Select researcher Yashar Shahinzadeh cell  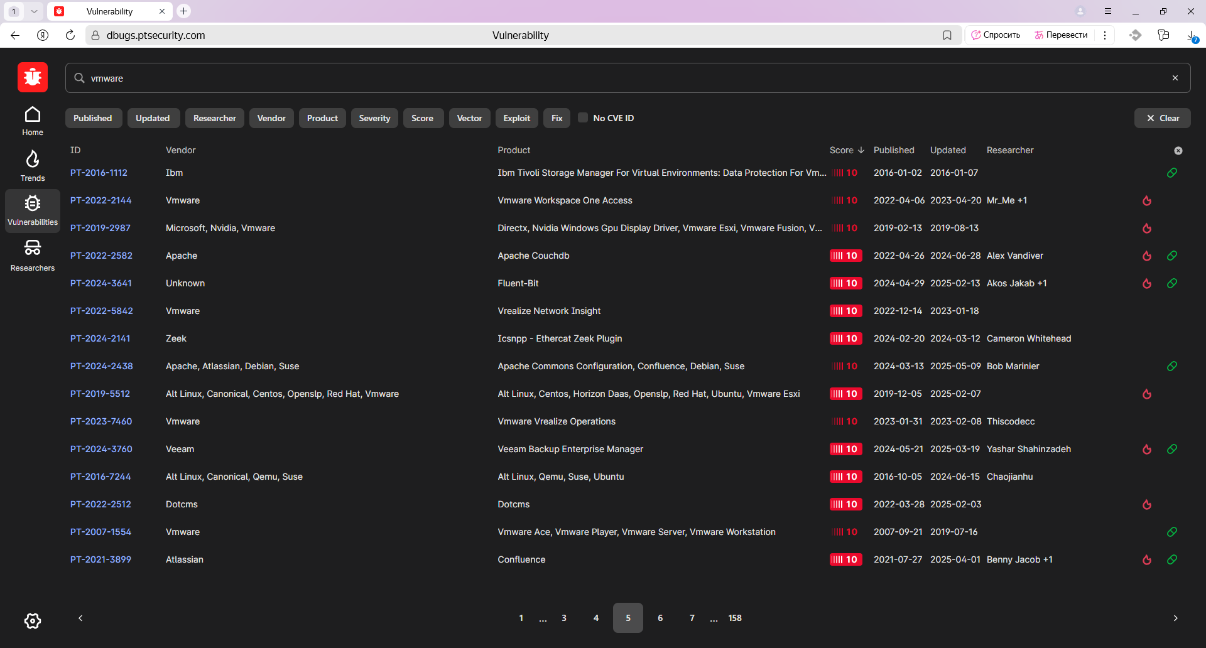1029,449
